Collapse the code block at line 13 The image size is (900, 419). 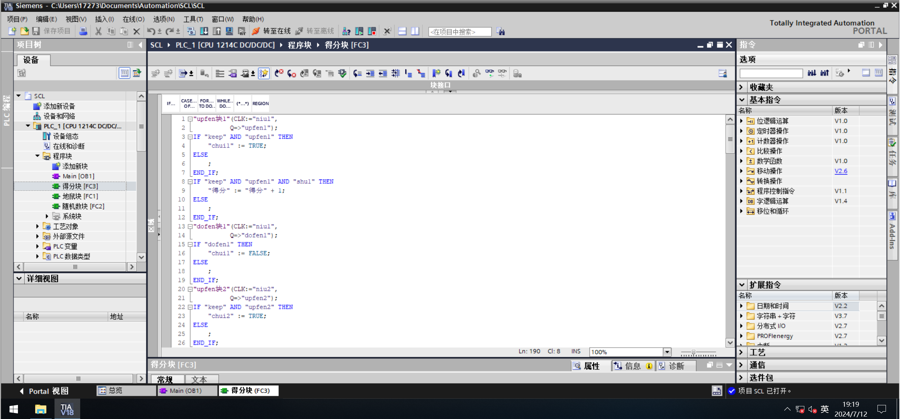point(190,227)
